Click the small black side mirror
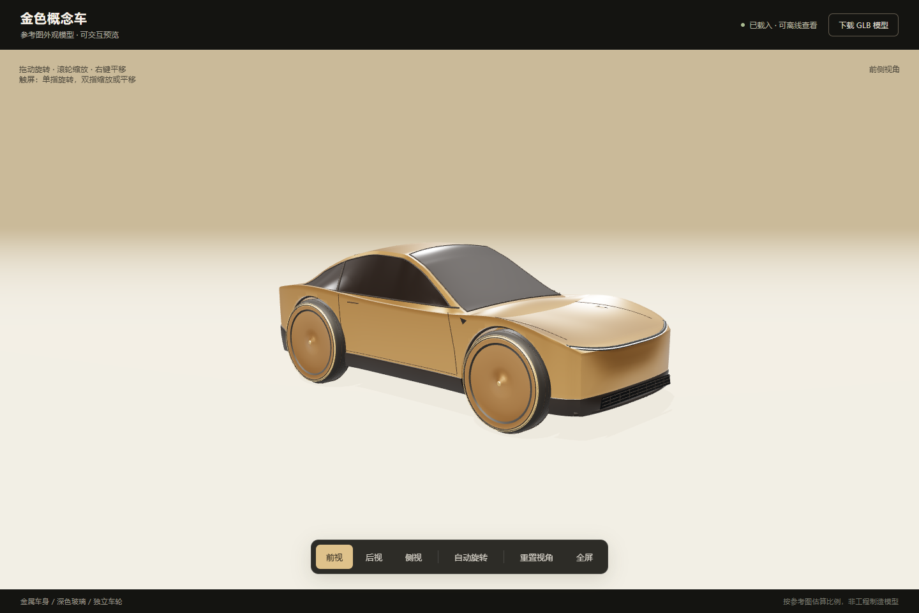The height and width of the screenshot is (613, 919). 463,321
